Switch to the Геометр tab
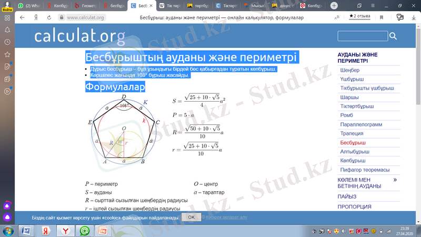The height and width of the screenshot is (237, 421). point(86,5)
